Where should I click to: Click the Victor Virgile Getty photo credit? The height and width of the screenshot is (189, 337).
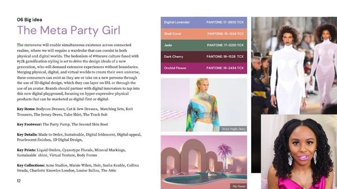pos(233,129)
